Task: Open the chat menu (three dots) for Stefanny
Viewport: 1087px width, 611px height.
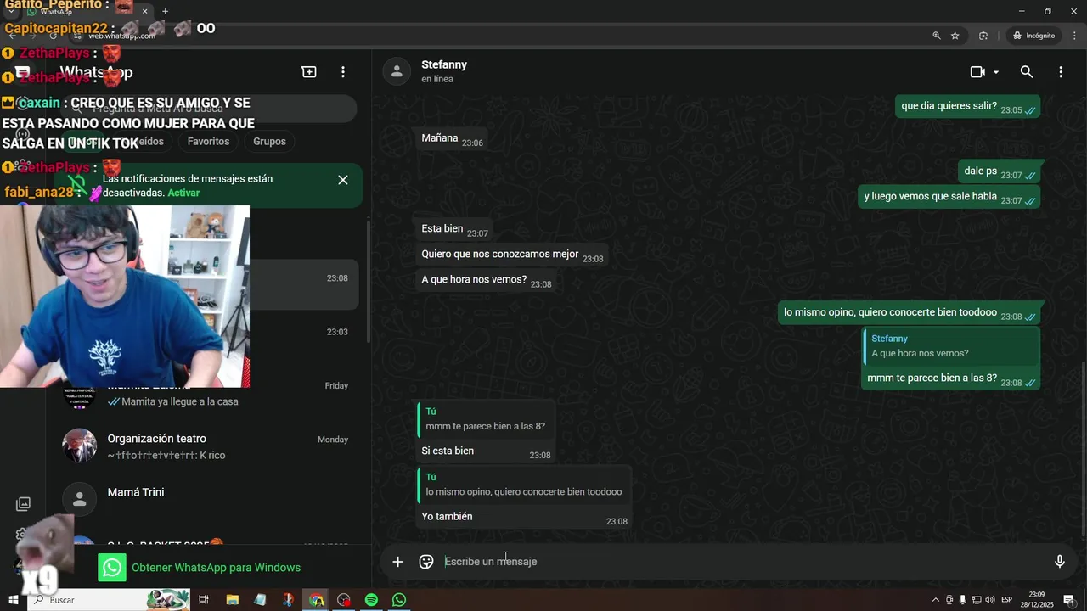Action: (x=1061, y=72)
